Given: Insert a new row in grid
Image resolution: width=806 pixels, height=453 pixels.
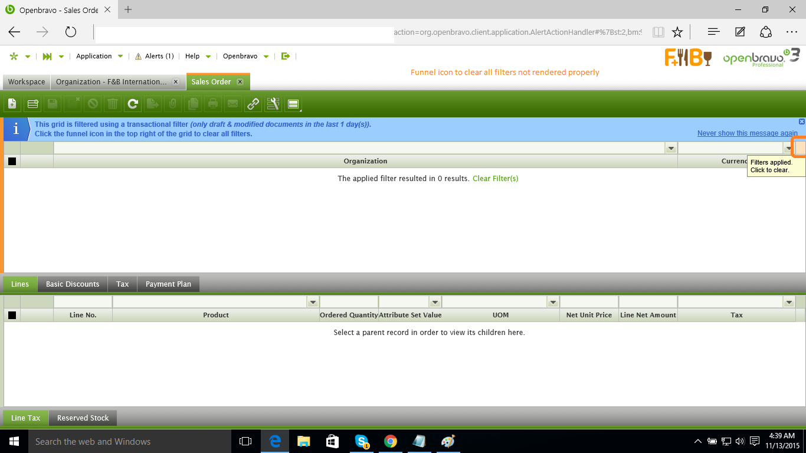Looking at the screenshot, I should [x=32, y=104].
